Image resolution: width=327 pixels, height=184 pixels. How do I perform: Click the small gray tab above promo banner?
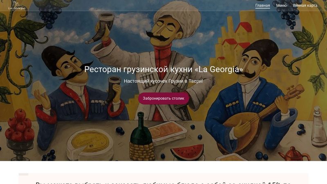[24, 174]
